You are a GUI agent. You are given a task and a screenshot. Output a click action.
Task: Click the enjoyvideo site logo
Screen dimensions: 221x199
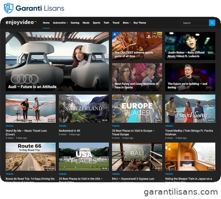pyautogui.click(x=21, y=23)
